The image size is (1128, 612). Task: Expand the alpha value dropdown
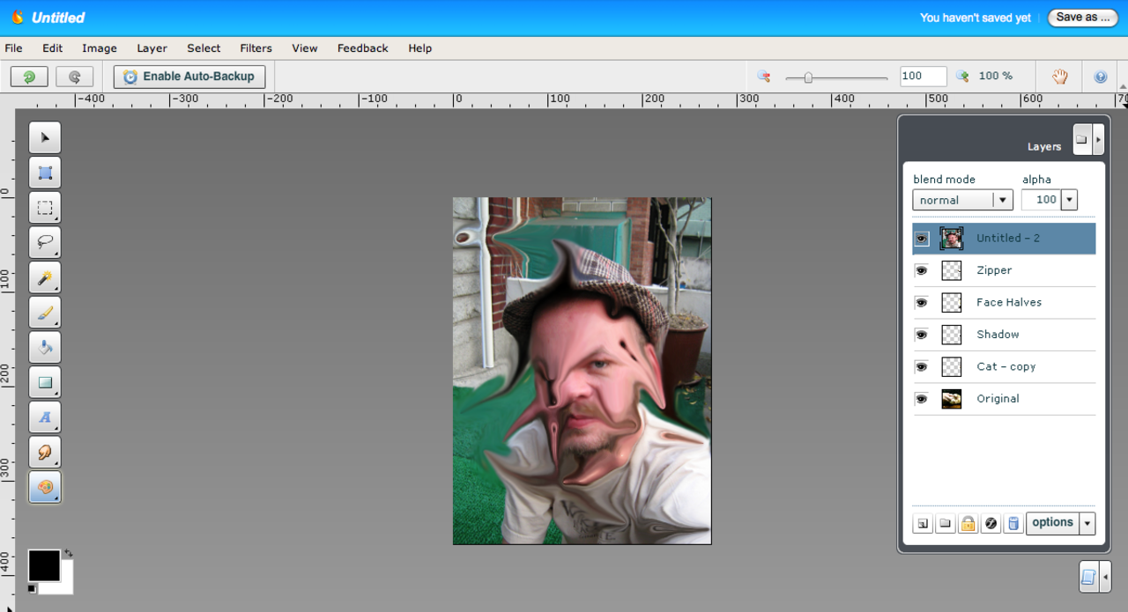pyautogui.click(x=1069, y=200)
